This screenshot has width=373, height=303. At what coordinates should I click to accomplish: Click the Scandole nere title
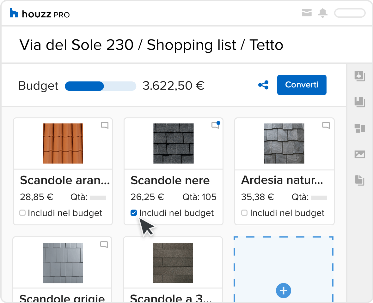(170, 180)
